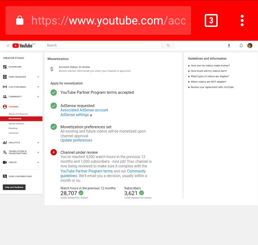Expand the Live Streaming section chevron
Image resolution: width=258 pixels, height=245 pixels.
tap(38, 87)
